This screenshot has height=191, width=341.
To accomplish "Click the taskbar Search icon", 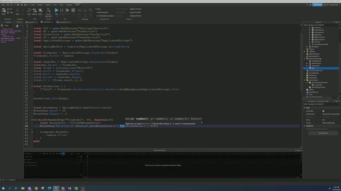I will click(x=10, y=188).
